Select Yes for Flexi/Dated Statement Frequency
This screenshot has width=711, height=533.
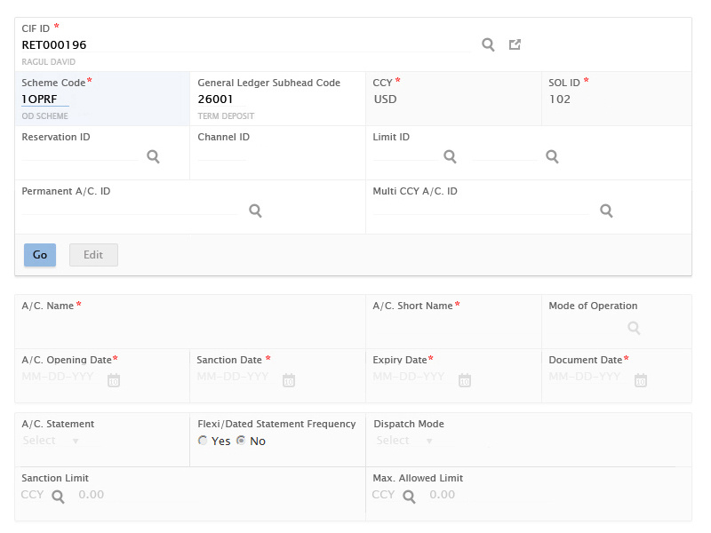[203, 442]
